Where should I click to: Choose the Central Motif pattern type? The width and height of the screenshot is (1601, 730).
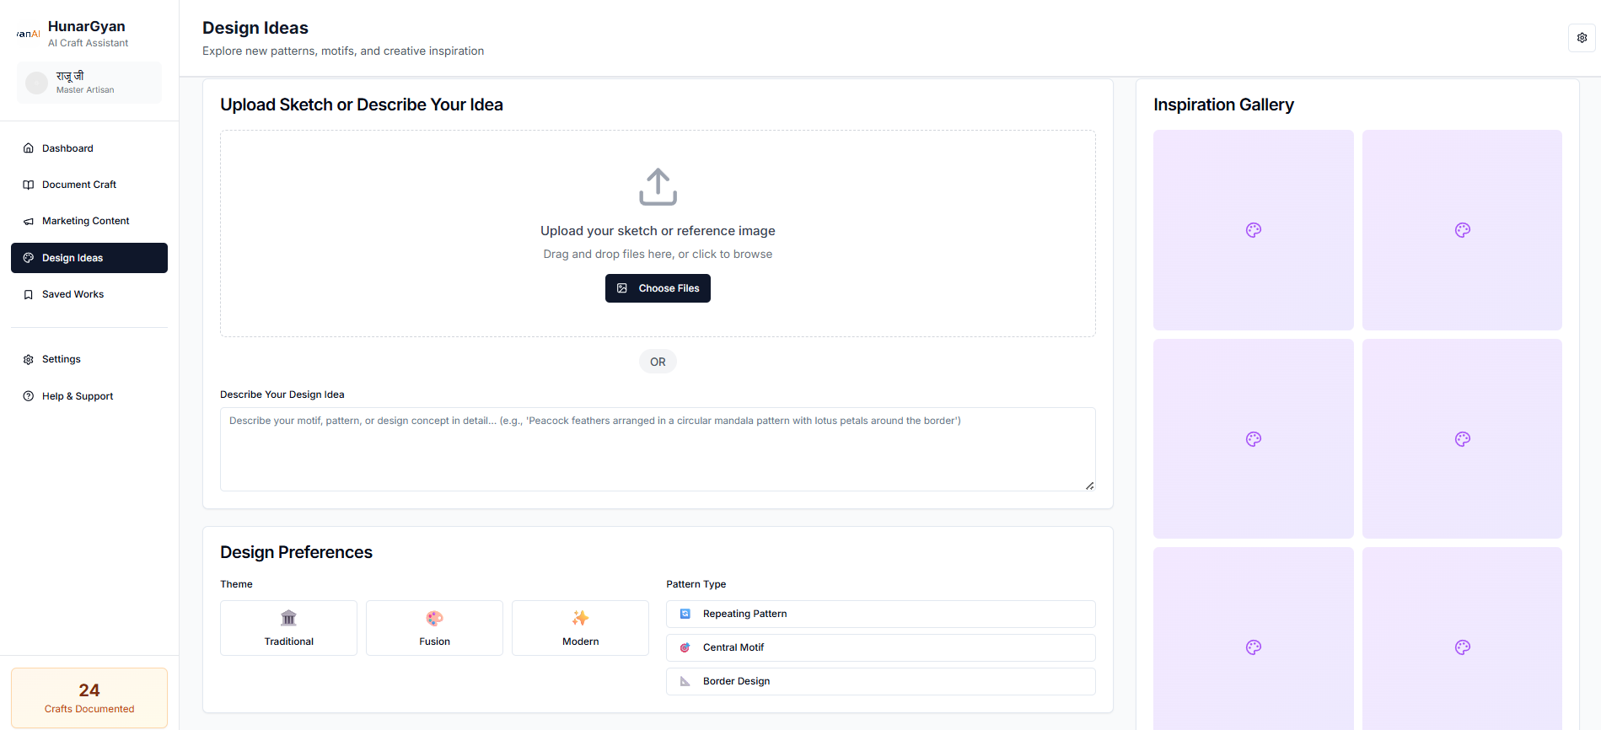point(881,647)
